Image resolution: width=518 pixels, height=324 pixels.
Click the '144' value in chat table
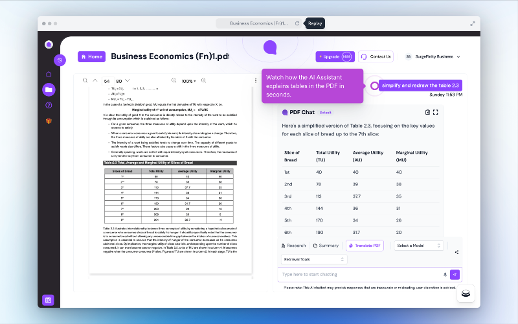[319, 208]
